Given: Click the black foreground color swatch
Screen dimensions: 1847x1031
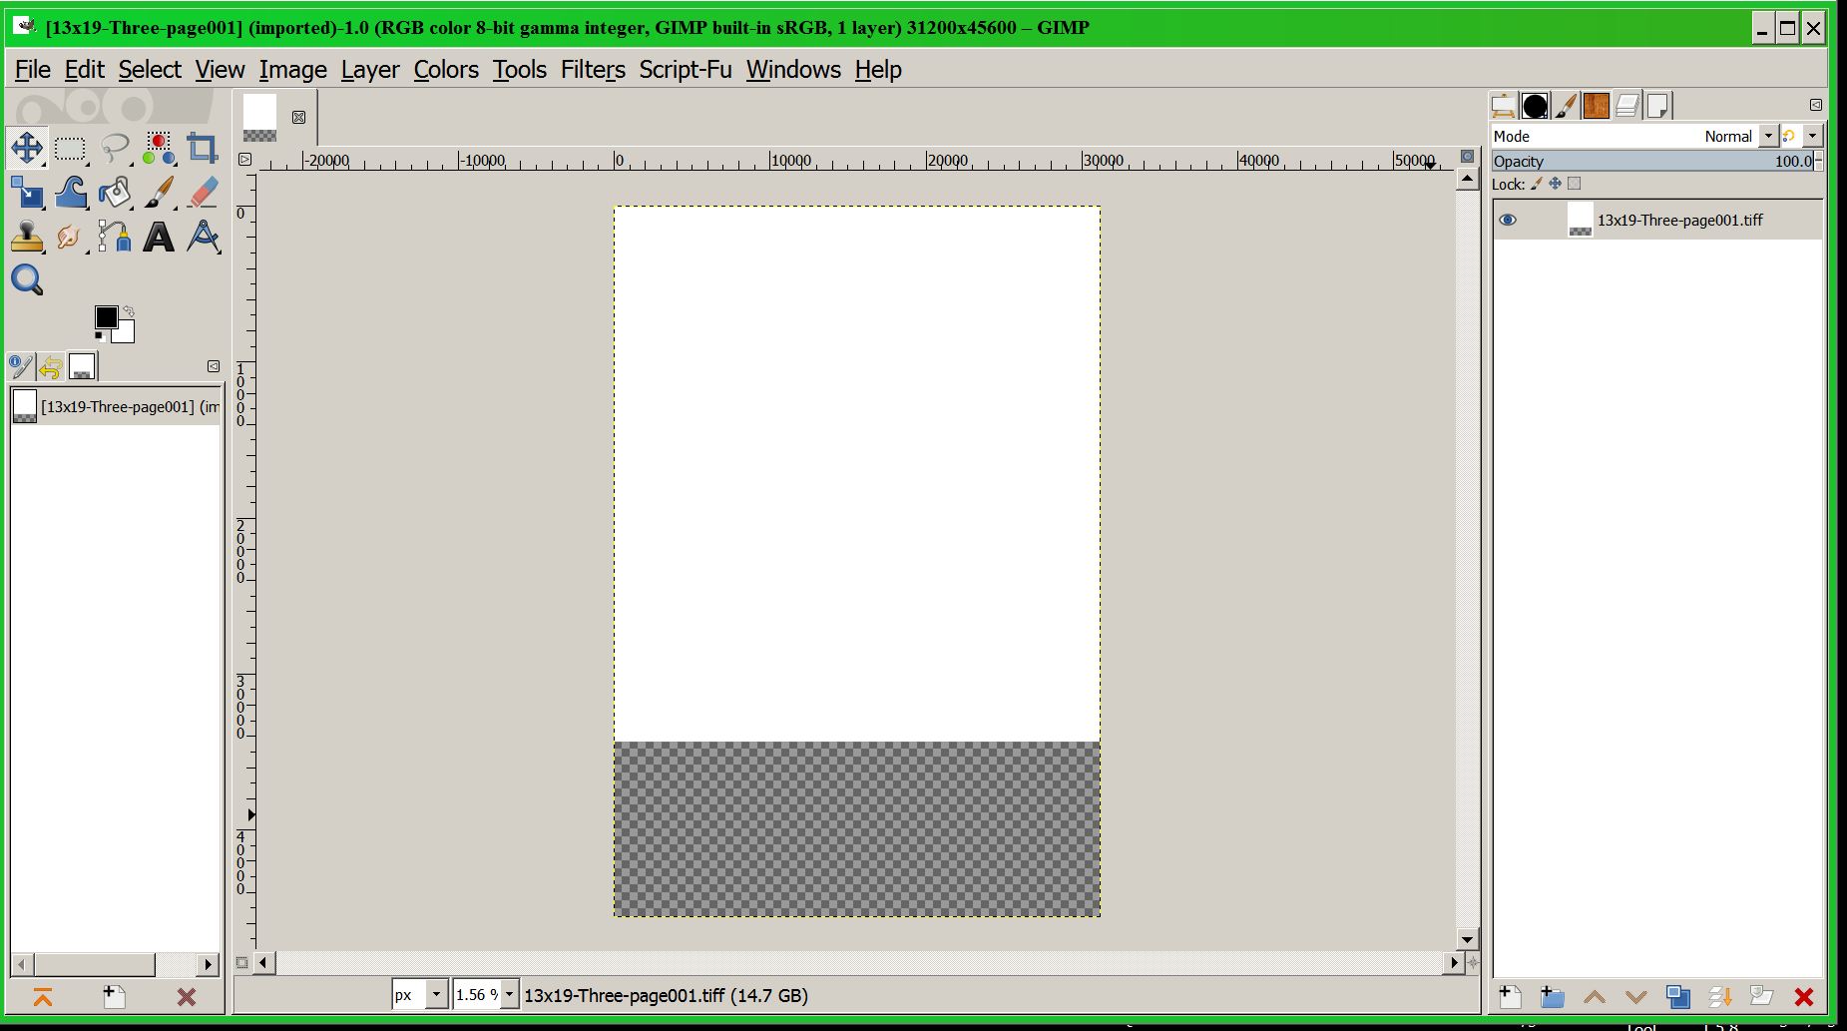Looking at the screenshot, I should (105, 316).
